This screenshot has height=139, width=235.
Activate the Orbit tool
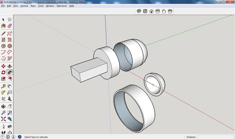[x=3, y=106]
